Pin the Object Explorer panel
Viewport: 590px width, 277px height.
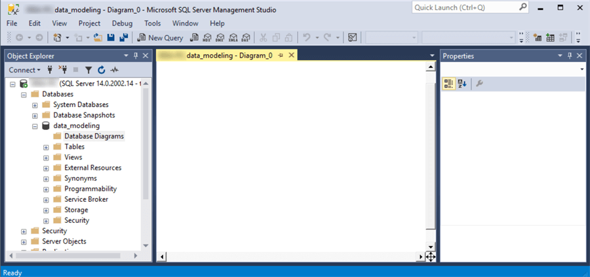click(x=136, y=56)
